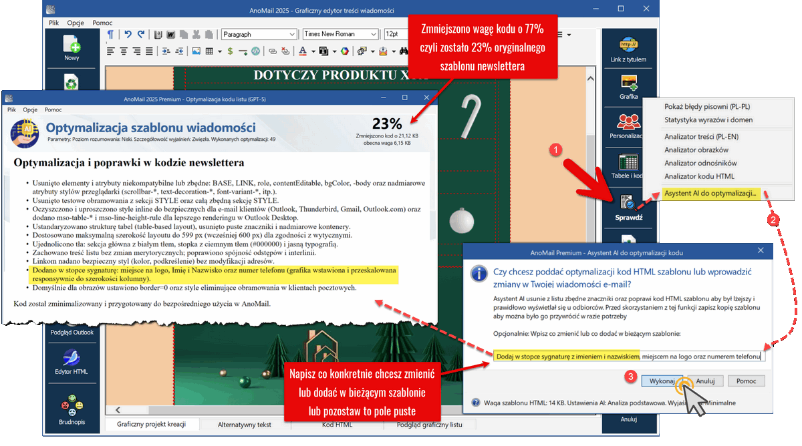Toggle the paragraph marks (pilcrow) icon
The image size is (802, 446).
coord(110,34)
